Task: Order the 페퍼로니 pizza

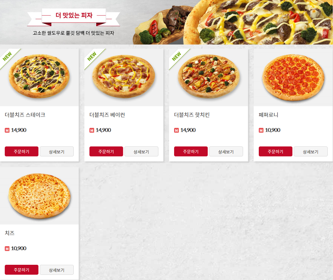Action: click(x=275, y=151)
